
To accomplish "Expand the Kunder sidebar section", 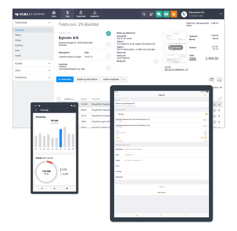I will point(49,63).
